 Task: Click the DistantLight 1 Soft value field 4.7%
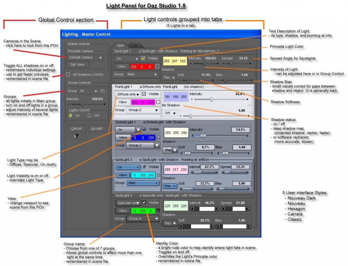(205, 147)
